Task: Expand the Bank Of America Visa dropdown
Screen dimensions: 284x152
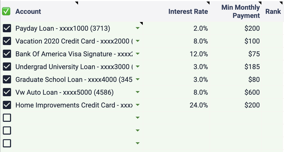Action: (x=138, y=54)
